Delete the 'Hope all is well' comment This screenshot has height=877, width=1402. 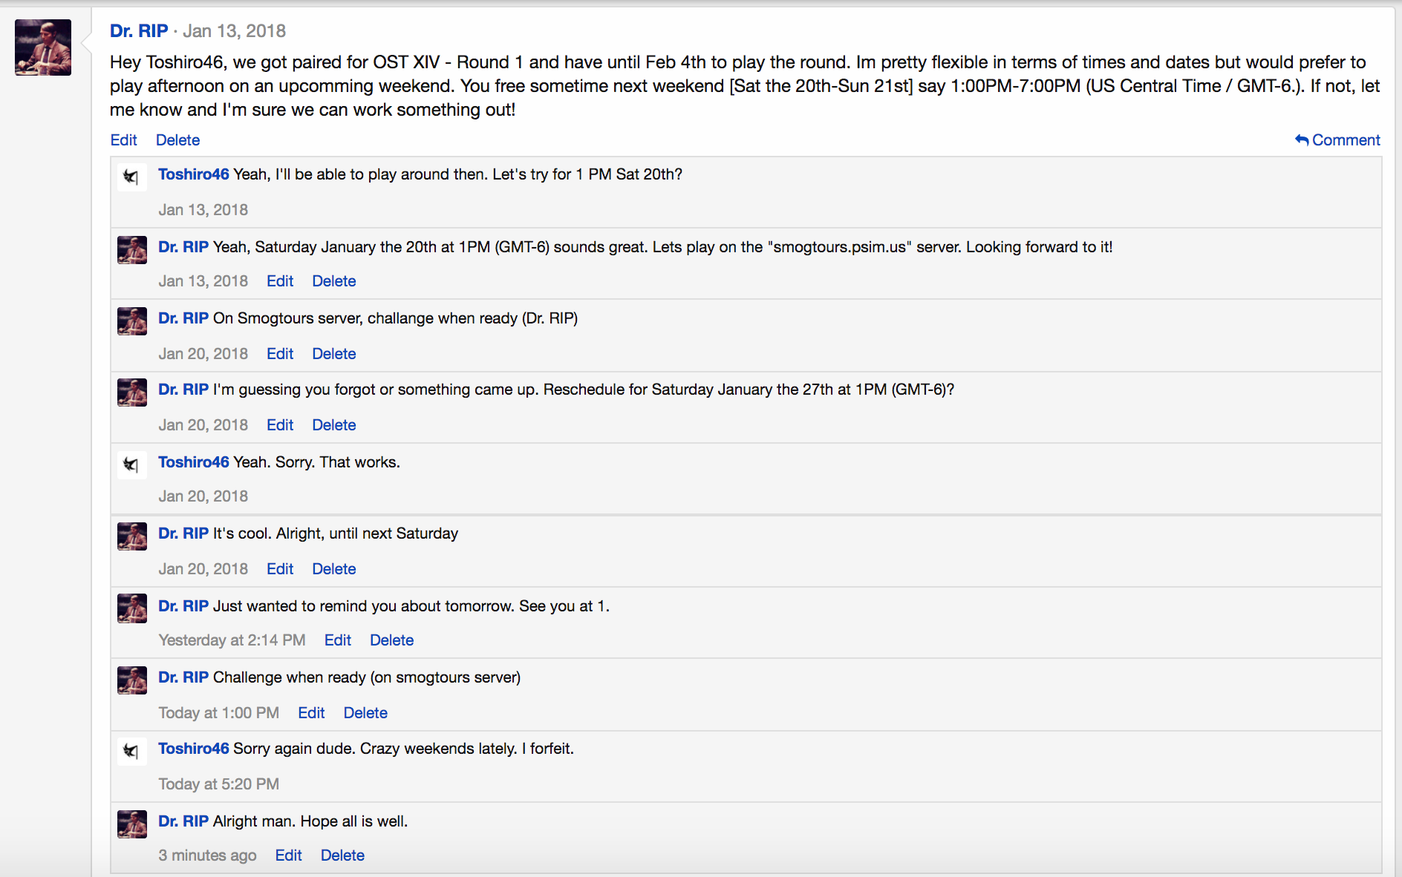click(x=342, y=855)
